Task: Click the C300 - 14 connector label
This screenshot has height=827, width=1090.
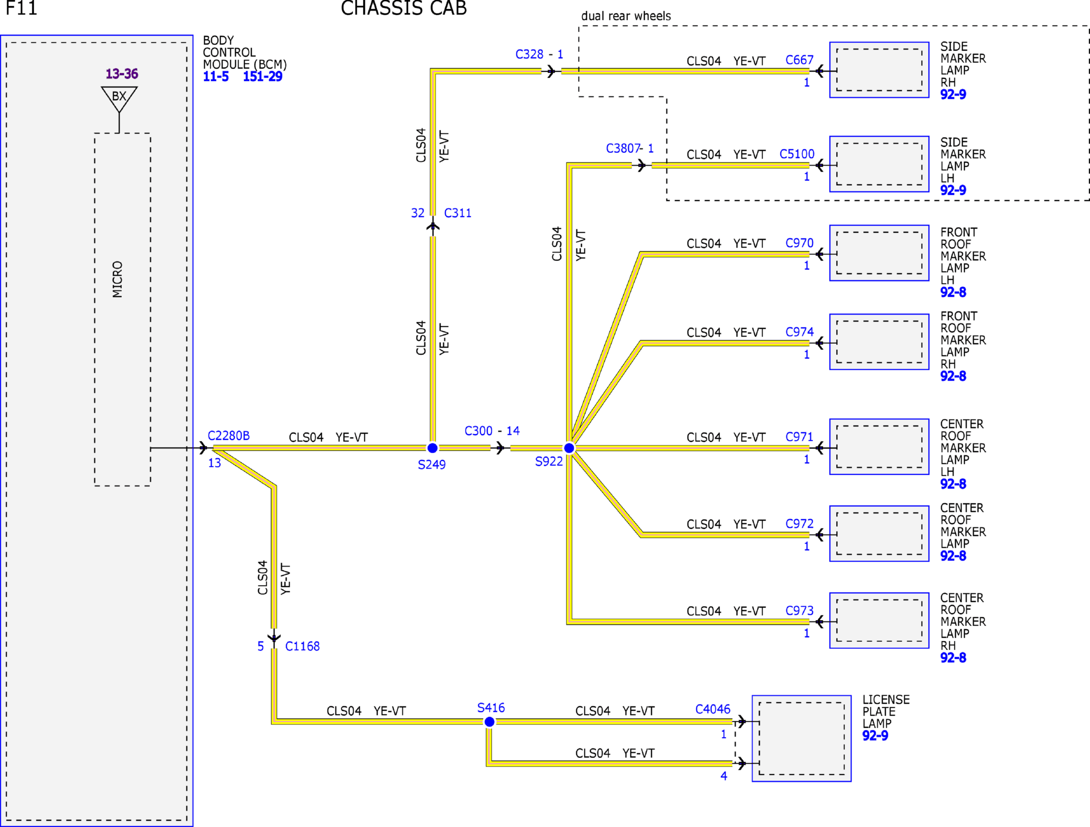Action: 492,431
